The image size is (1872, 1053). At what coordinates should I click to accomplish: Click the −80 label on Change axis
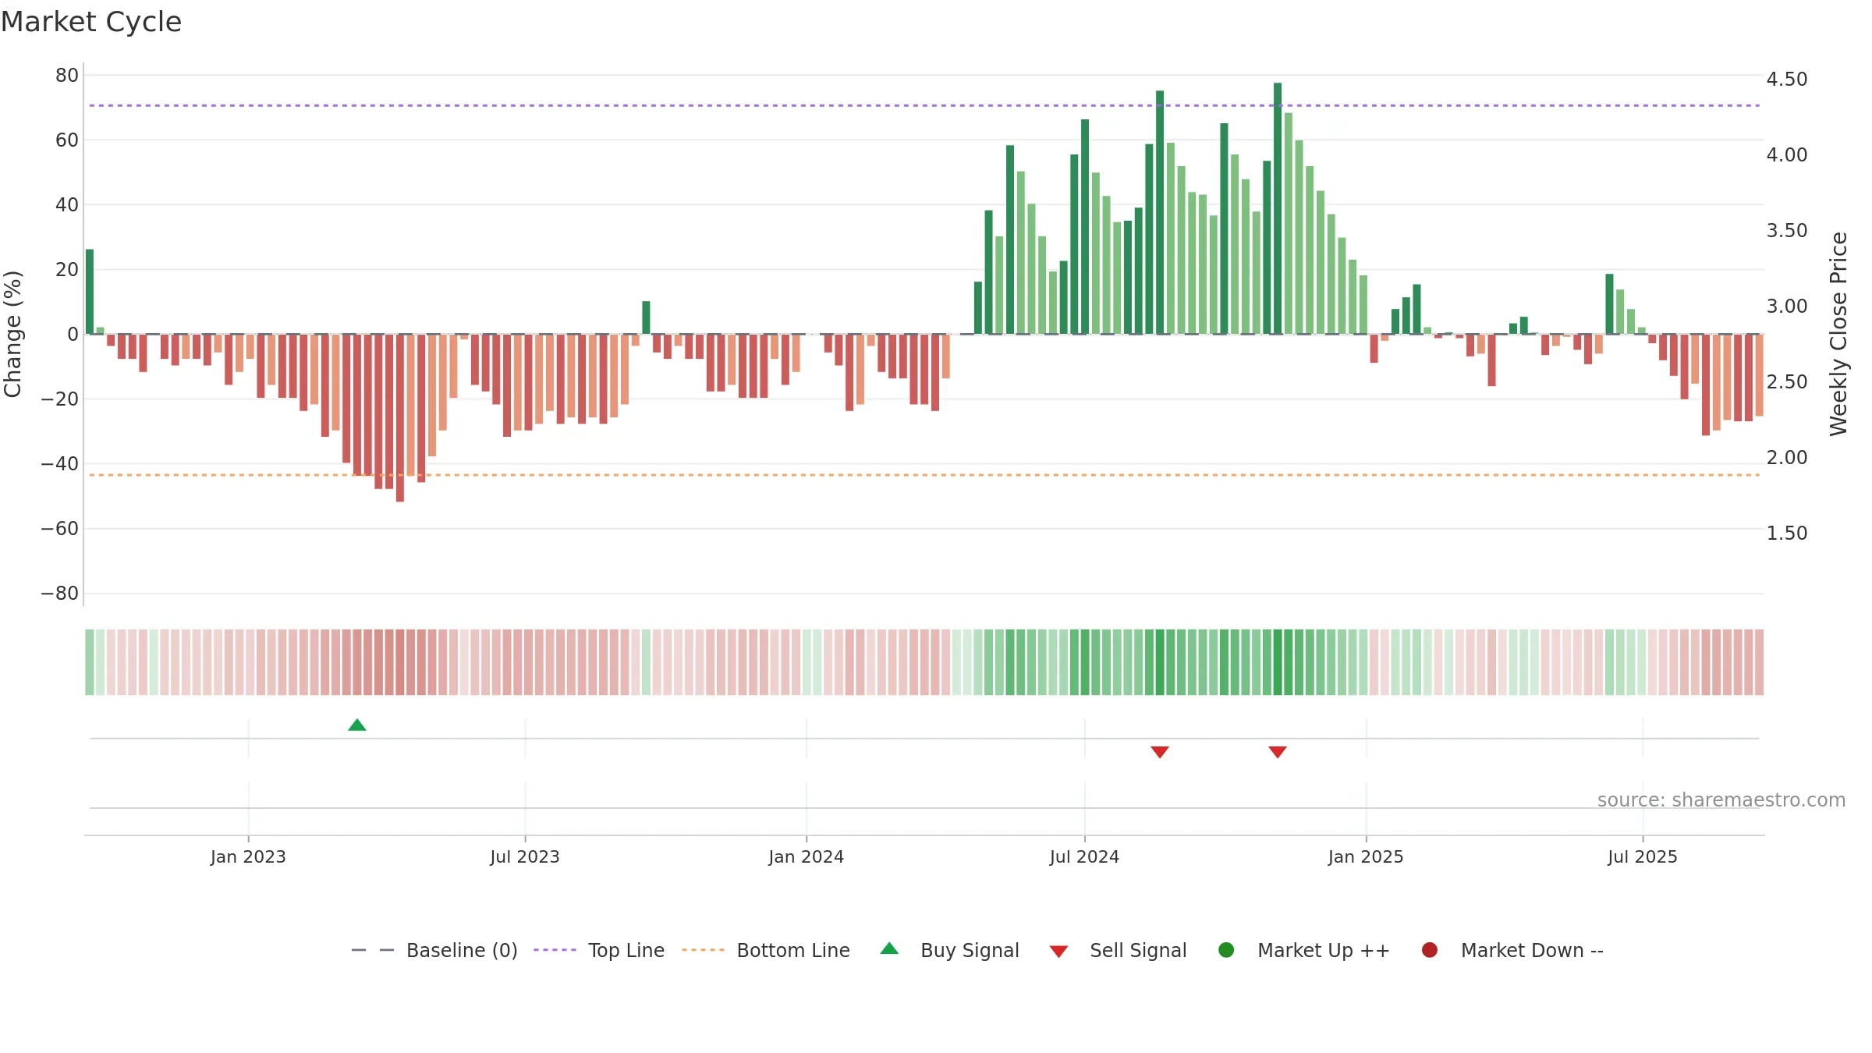pyautogui.click(x=60, y=594)
